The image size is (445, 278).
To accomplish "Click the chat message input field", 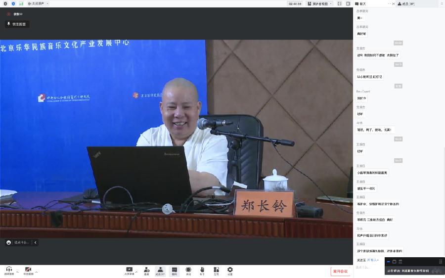I will tap(369, 268).
